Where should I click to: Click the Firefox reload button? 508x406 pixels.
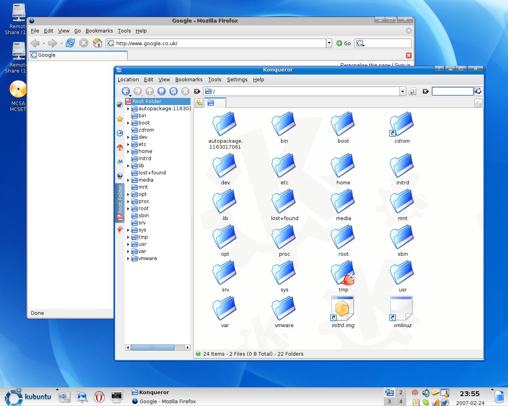(x=70, y=43)
